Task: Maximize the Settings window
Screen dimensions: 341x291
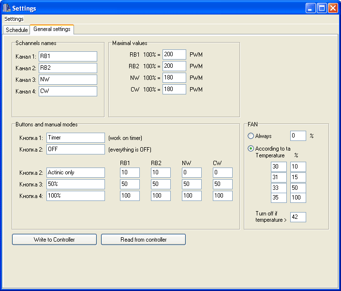Action: pos(322,8)
